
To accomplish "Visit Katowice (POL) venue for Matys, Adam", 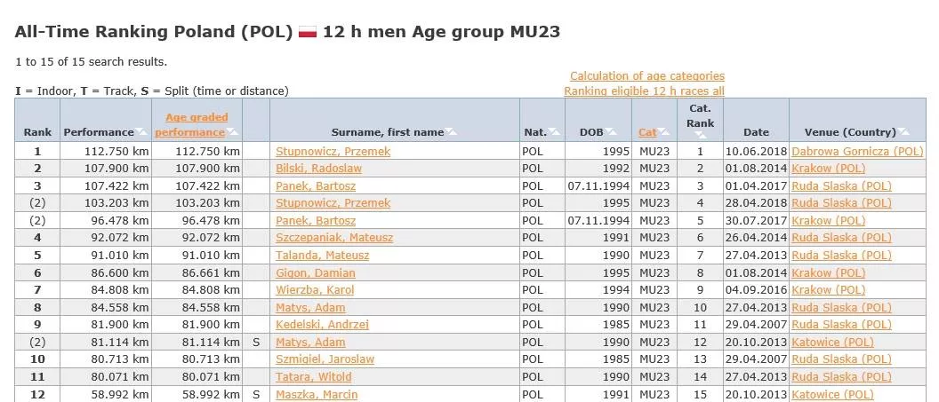I will click(832, 342).
